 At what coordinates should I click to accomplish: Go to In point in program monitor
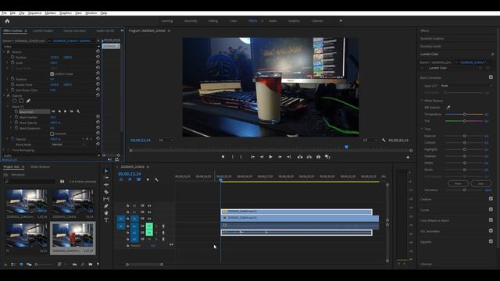click(252, 157)
